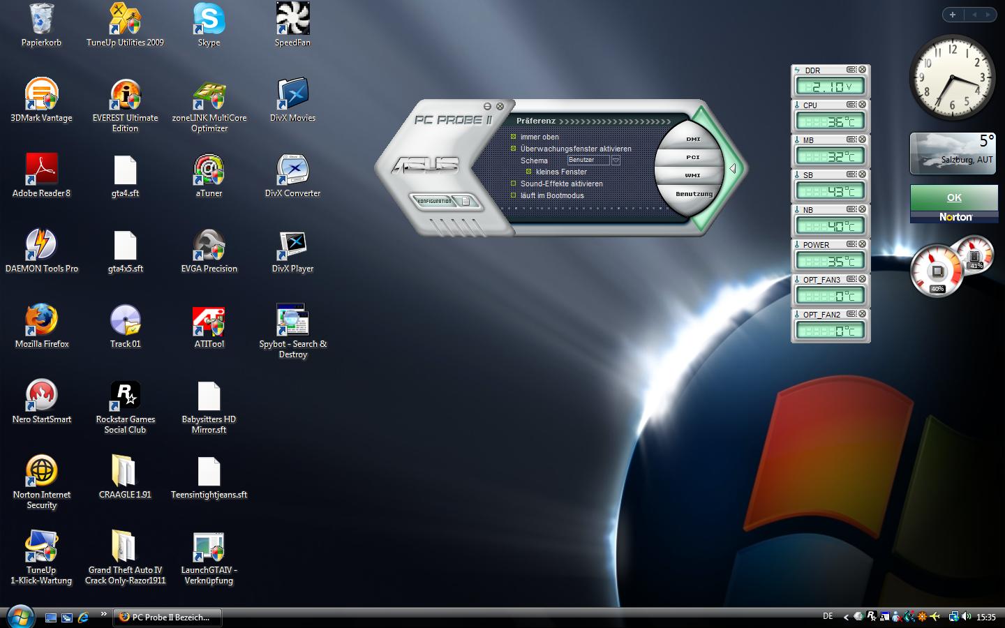1005x628 pixels.
Task: Click the CPU temperature reading 36°C
Action: [x=831, y=121]
